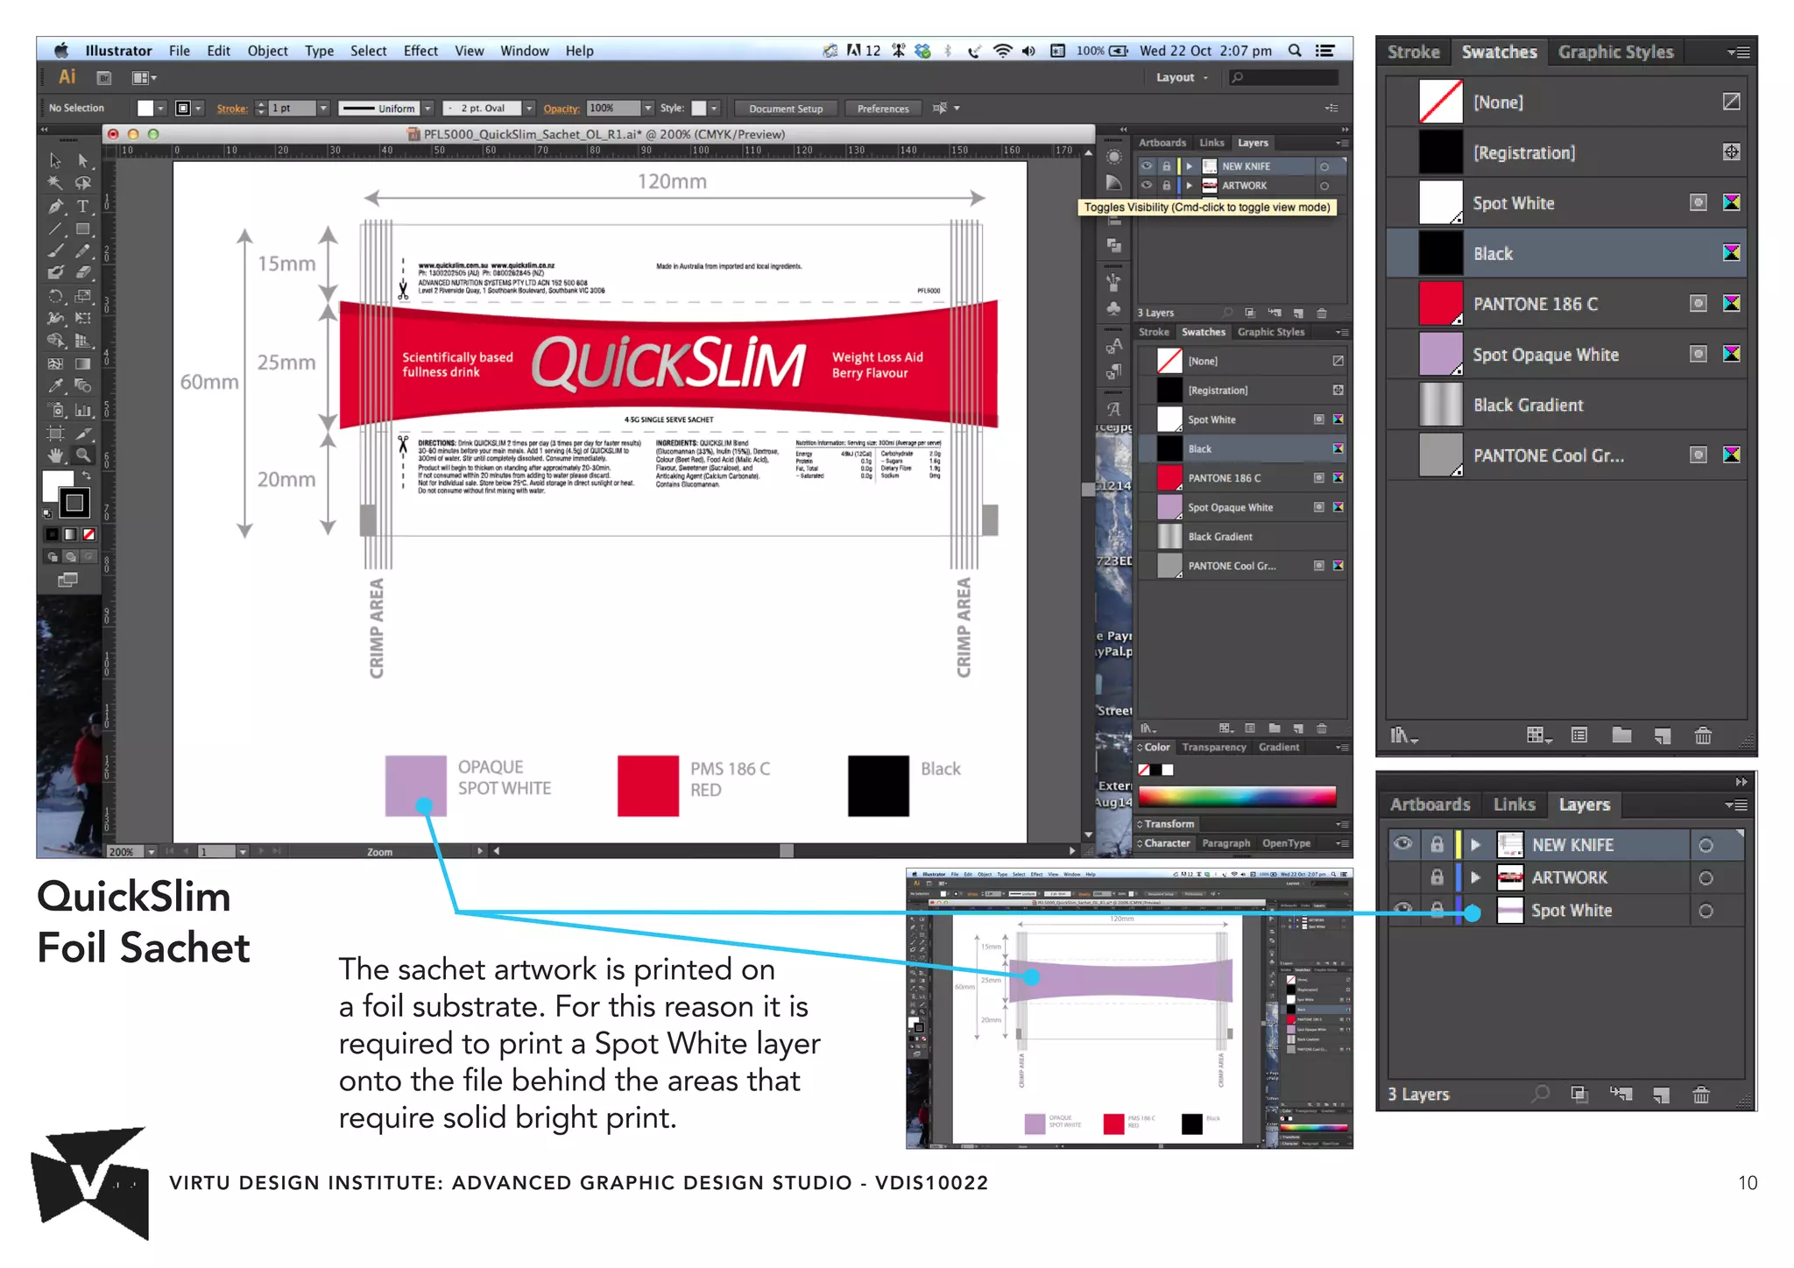Expand ARTWORK layer in enlarged Layers panel

pyautogui.click(x=1475, y=877)
